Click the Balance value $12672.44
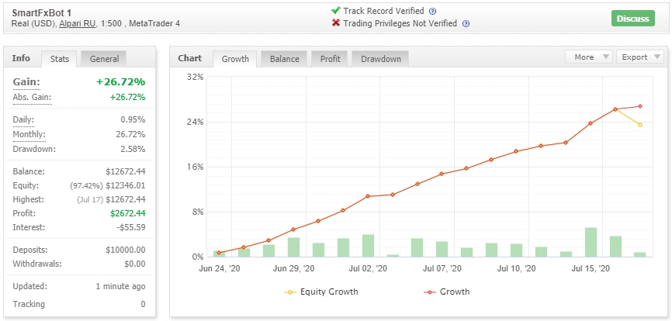 point(126,171)
